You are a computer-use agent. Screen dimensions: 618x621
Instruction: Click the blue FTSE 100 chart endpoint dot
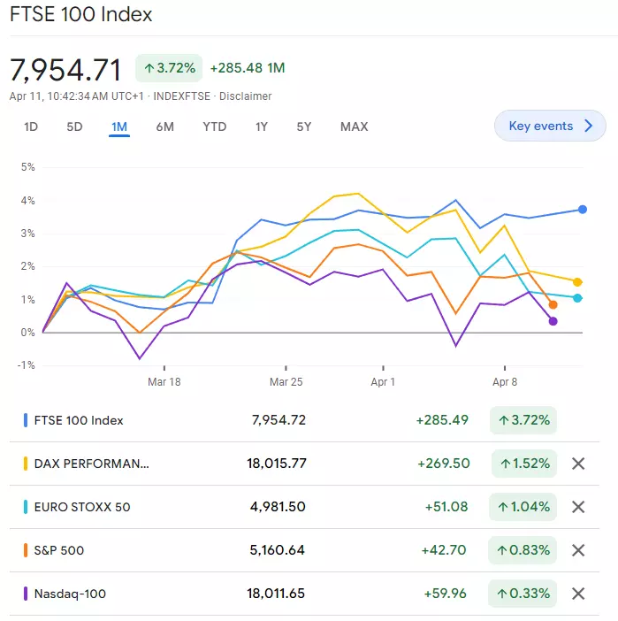[x=582, y=210]
